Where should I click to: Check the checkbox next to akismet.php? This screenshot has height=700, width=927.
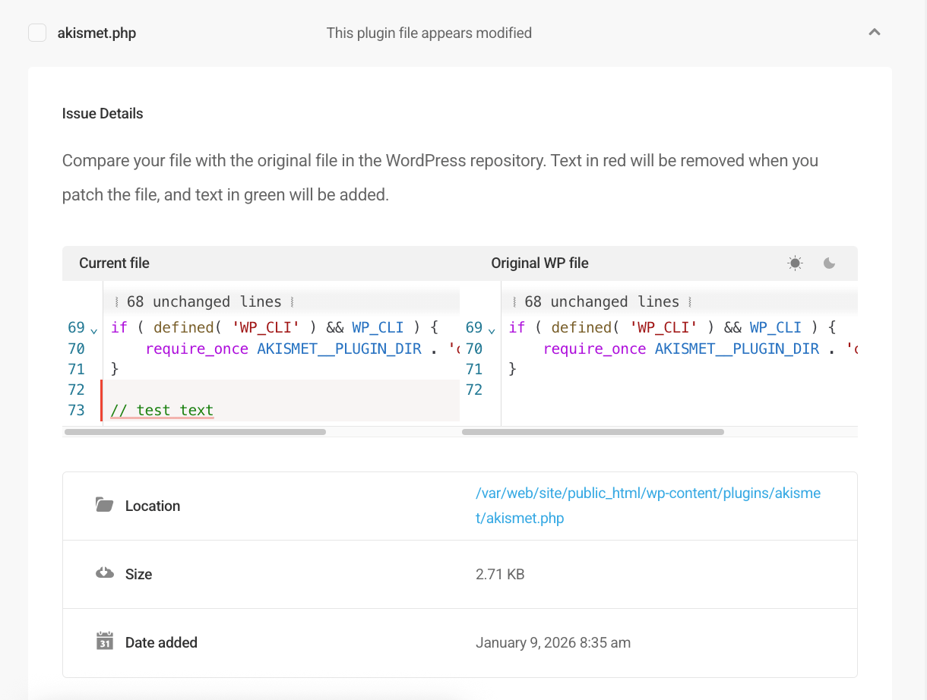pyautogui.click(x=36, y=33)
